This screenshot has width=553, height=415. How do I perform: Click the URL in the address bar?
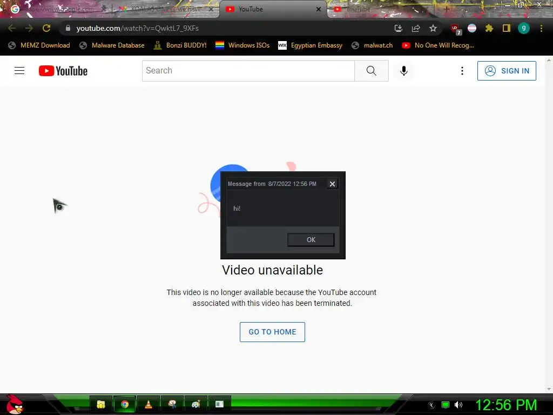(x=138, y=28)
